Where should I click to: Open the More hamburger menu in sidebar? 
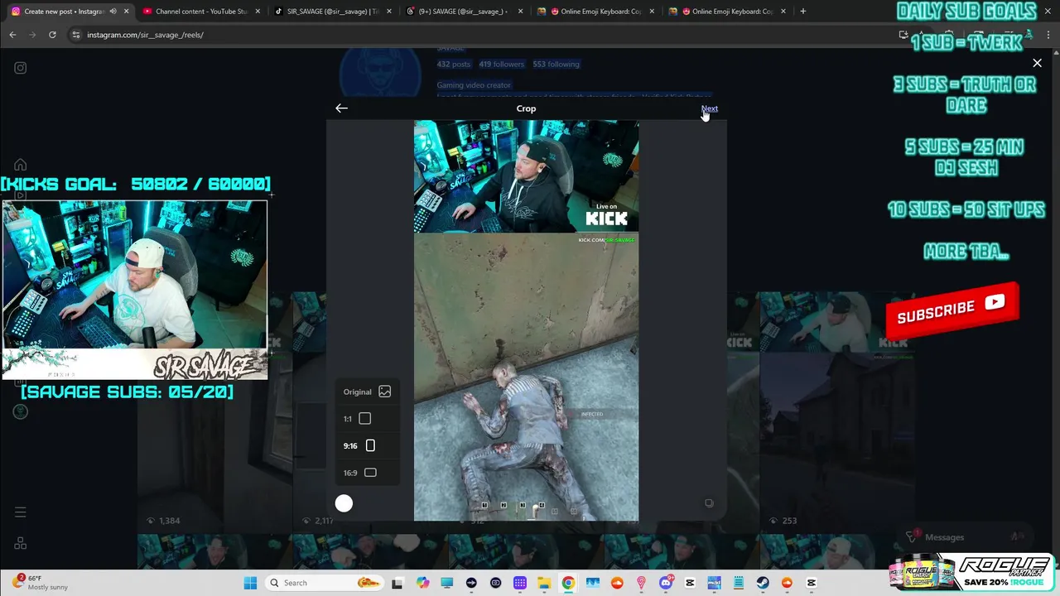[x=21, y=512]
